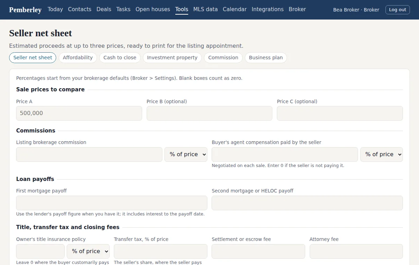Viewport: 419px width, 265px height.
Task: Focus the First mortgage payoff field
Action: pyautogui.click(x=112, y=203)
